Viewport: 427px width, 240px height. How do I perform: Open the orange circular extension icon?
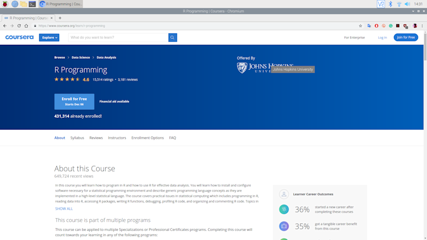(383, 26)
